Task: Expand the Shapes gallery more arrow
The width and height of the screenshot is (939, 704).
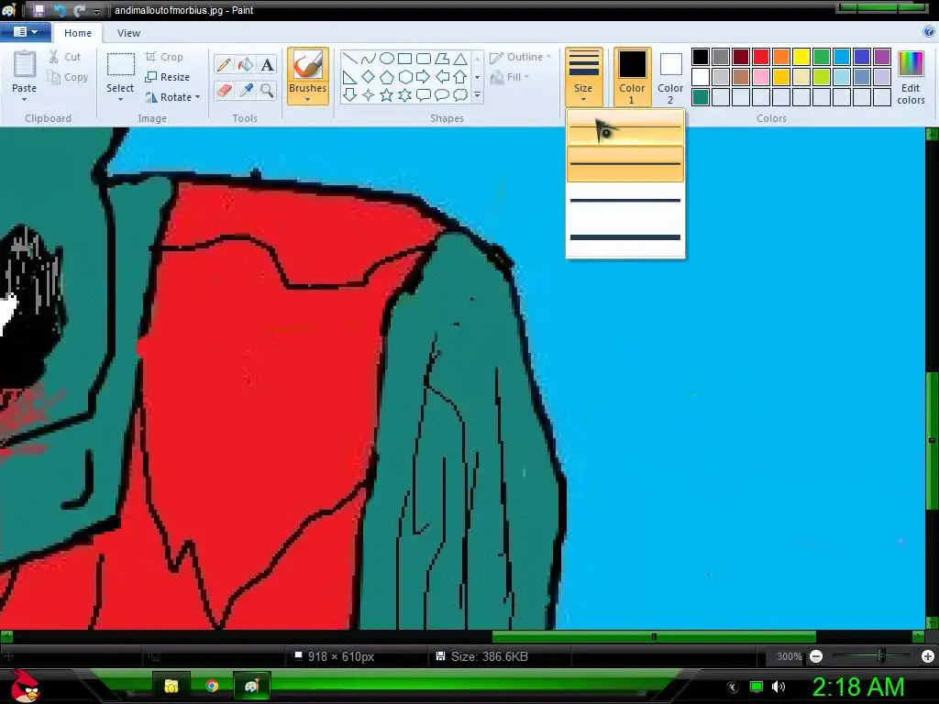Action: [477, 94]
